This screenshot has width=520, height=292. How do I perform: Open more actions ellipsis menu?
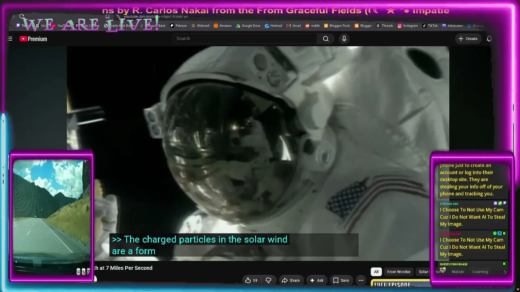point(361,280)
